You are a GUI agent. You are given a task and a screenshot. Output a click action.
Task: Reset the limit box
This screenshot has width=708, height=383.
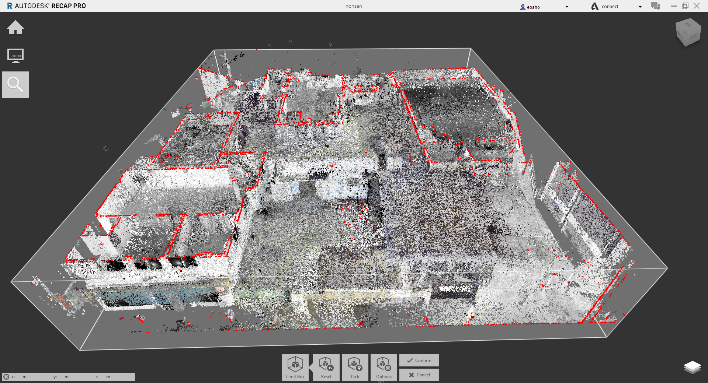(326, 367)
